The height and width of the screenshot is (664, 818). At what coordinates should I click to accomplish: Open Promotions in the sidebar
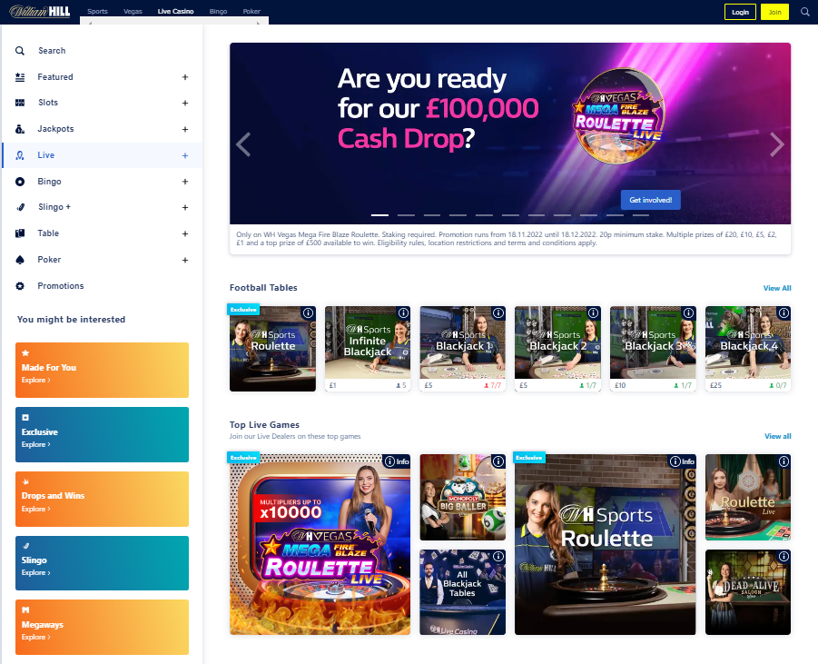tap(61, 286)
